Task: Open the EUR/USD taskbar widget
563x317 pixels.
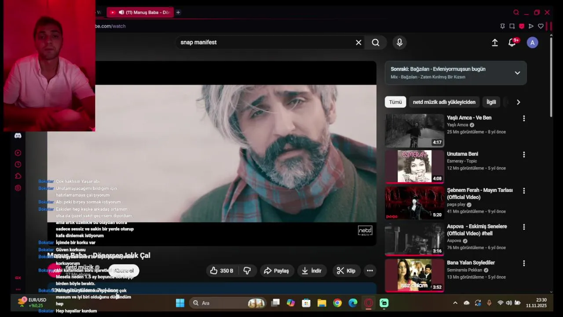Action: [32, 302]
